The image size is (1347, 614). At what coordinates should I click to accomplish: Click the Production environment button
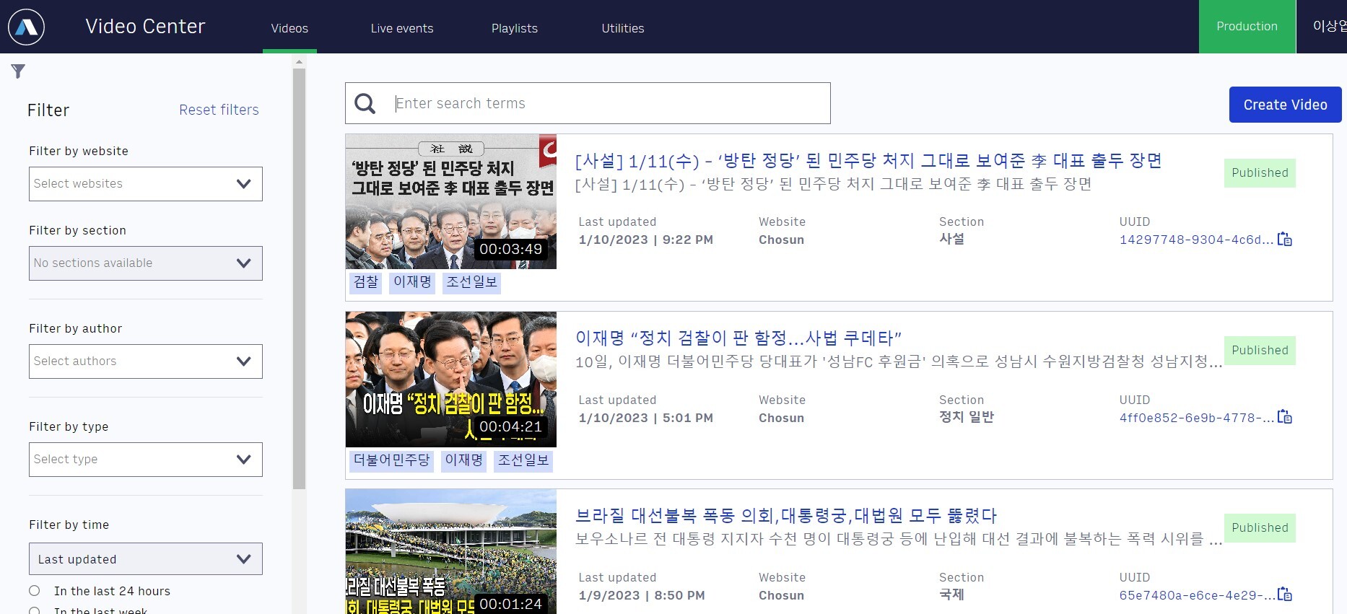1247,27
